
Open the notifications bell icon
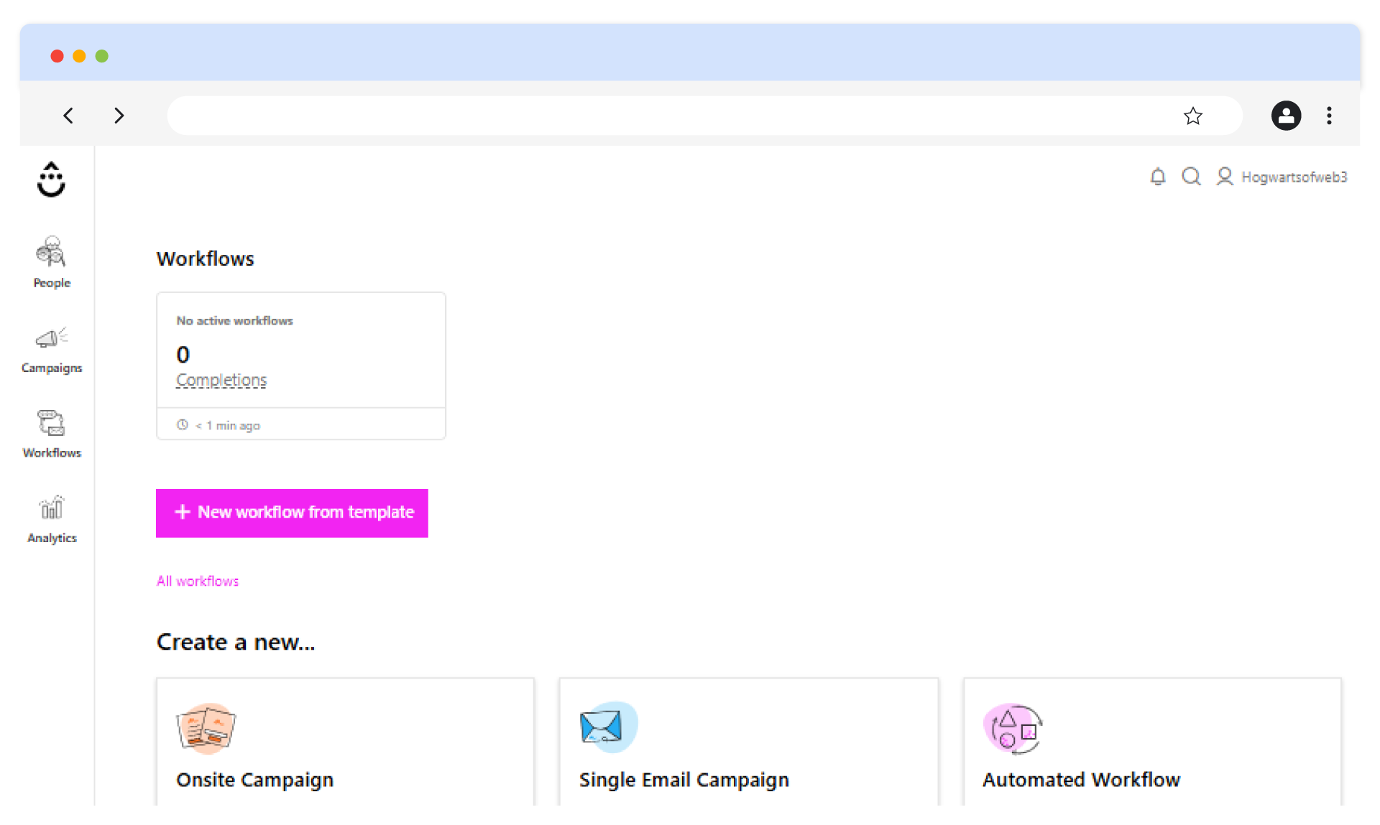[1157, 177]
